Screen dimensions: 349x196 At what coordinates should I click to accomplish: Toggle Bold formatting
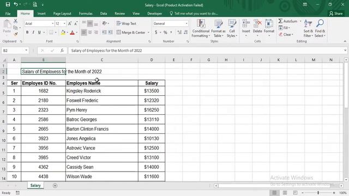point(27,33)
